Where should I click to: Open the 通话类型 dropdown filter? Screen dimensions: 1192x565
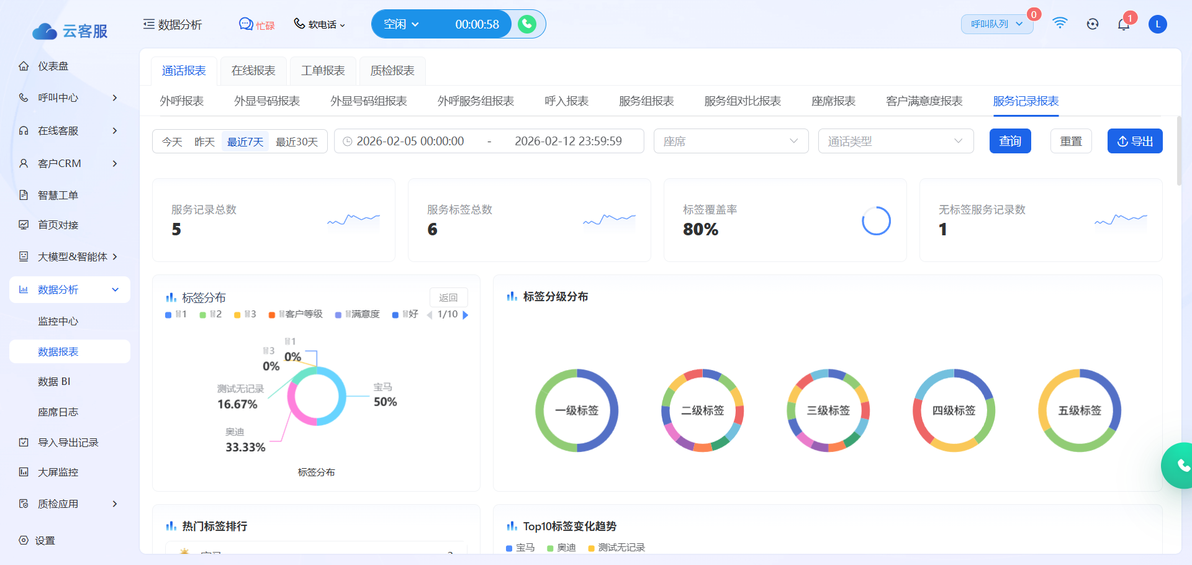coord(896,141)
